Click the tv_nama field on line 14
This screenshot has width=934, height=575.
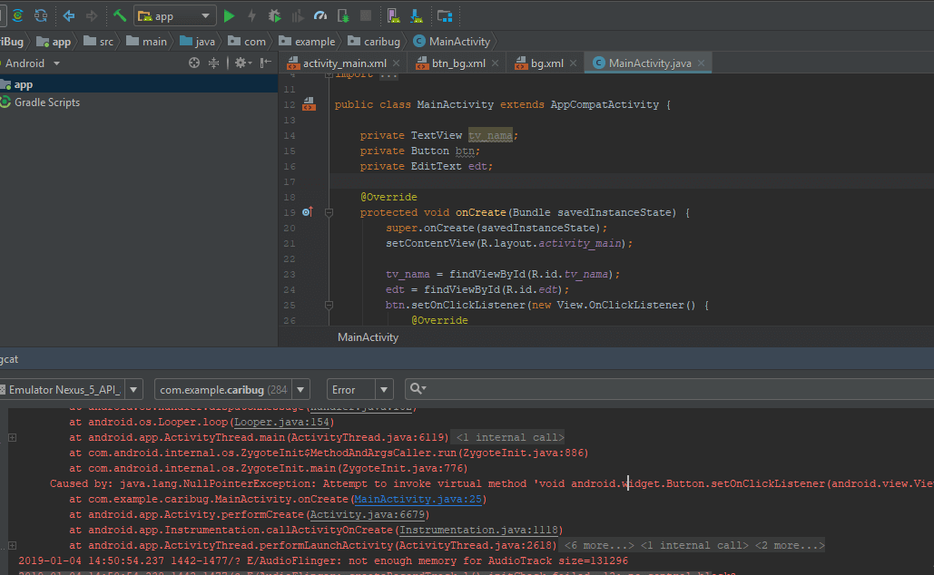(x=490, y=135)
